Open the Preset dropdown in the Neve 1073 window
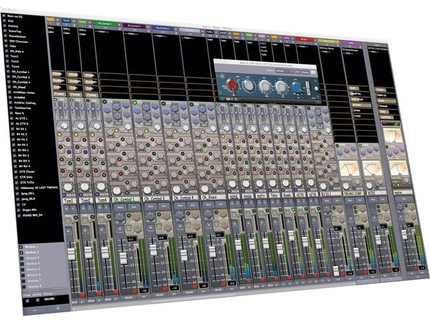This screenshot has width=430, height=323. tap(284, 71)
